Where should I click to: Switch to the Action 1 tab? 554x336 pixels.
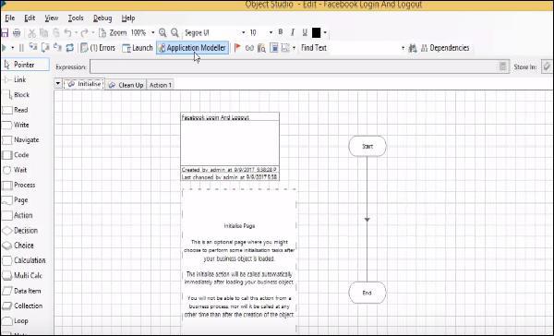160,85
